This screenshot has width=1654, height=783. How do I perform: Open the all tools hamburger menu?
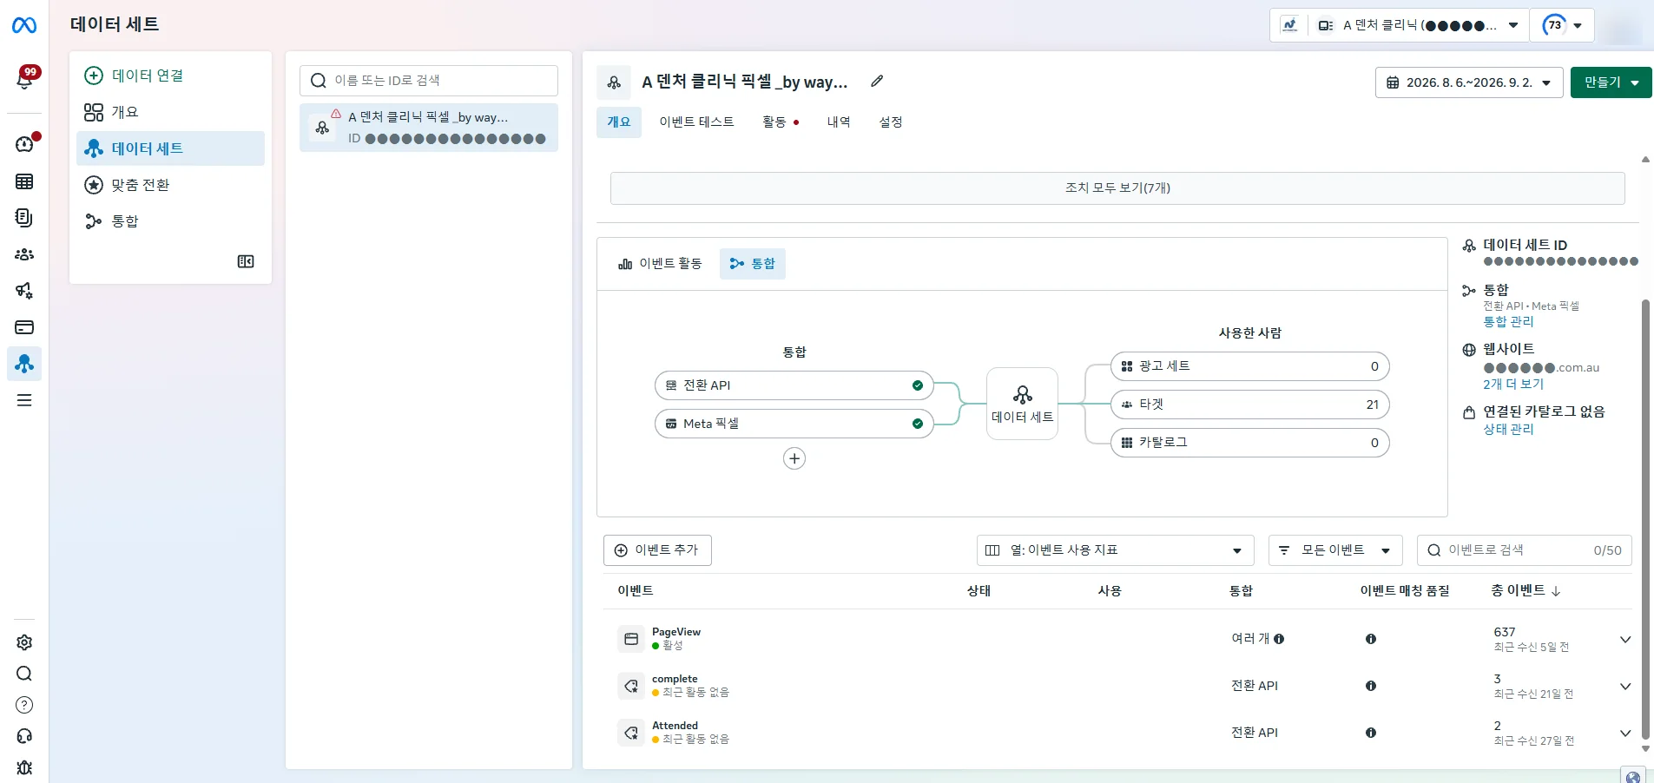pyautogui.click(x=24, y=400)
